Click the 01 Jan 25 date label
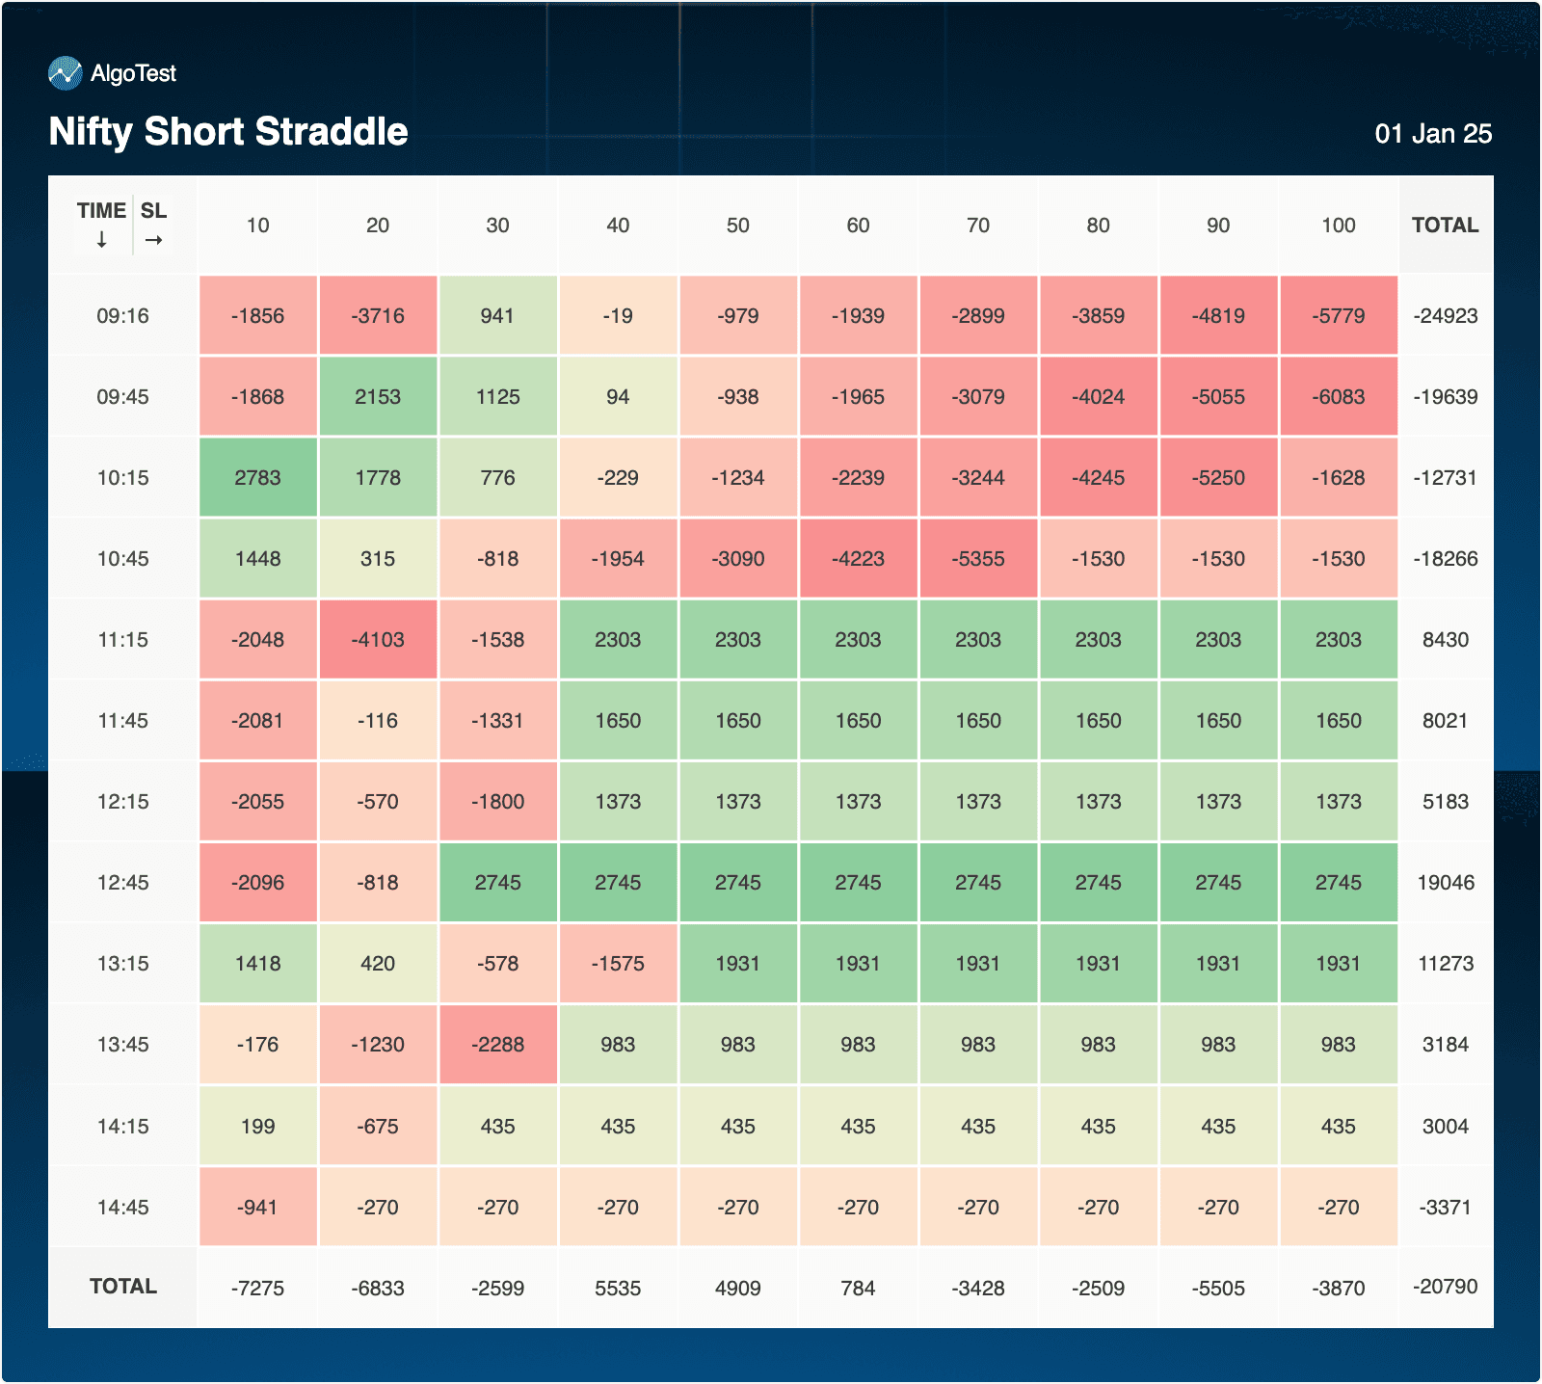Image resolution: width=1542 pixels, height=1384 pixels. pos(1432,134)
